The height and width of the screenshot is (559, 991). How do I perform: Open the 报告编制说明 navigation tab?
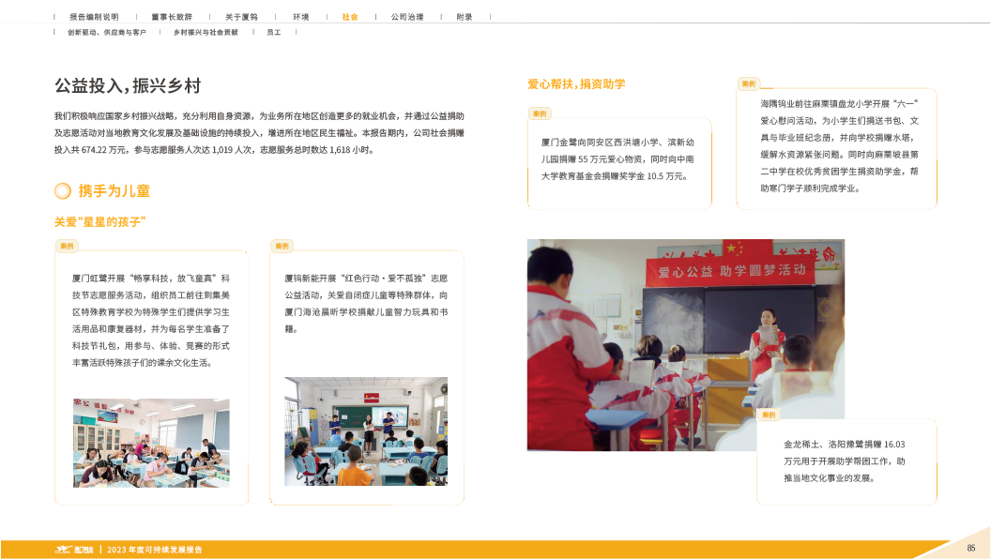(93, 17)
